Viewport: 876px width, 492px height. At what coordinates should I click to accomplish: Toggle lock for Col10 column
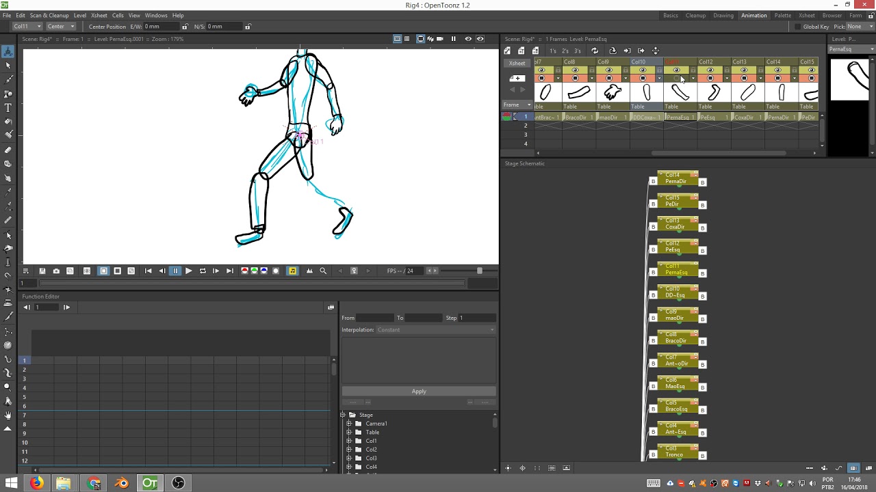(660, 70)
